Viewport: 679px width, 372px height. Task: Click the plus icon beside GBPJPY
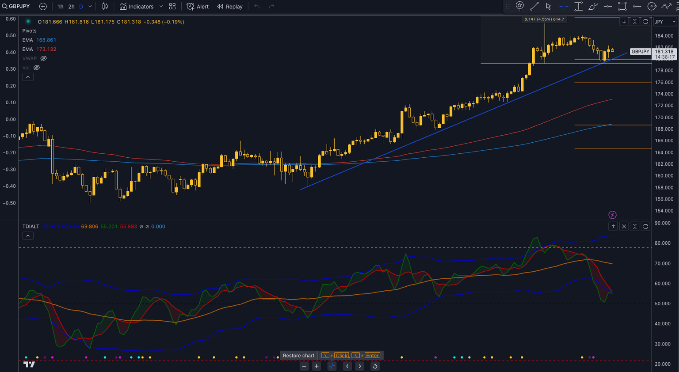[x=43, y=7]
